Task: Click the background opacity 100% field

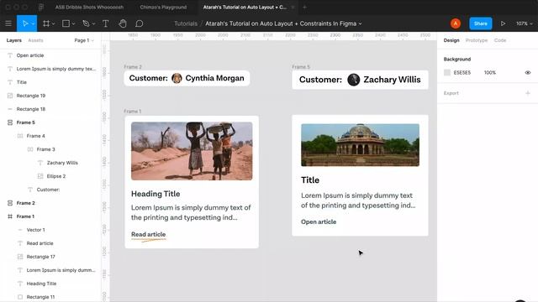Action: point(489,73)
